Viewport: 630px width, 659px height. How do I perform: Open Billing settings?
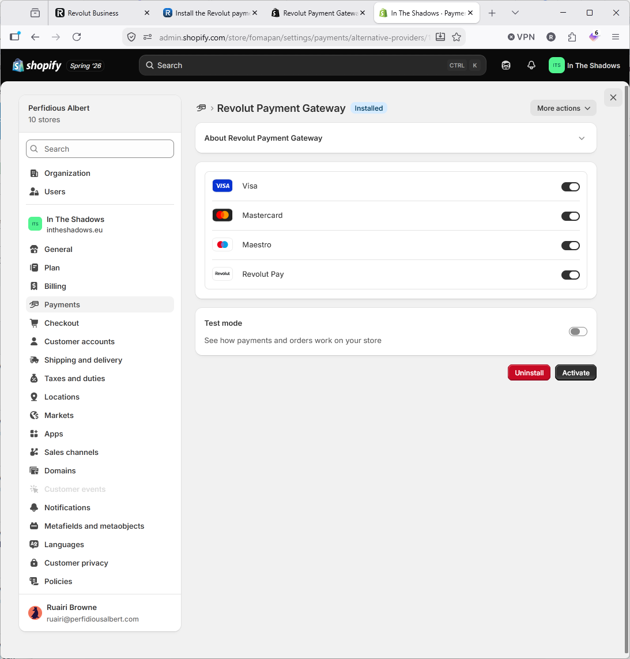tap(100, 286)
